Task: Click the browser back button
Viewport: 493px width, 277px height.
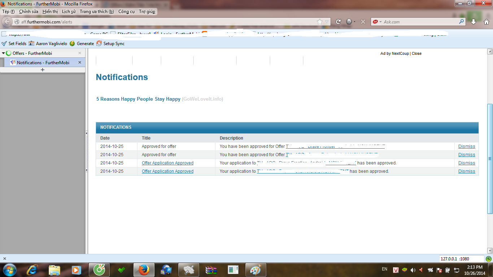Action: pos(8,22)
